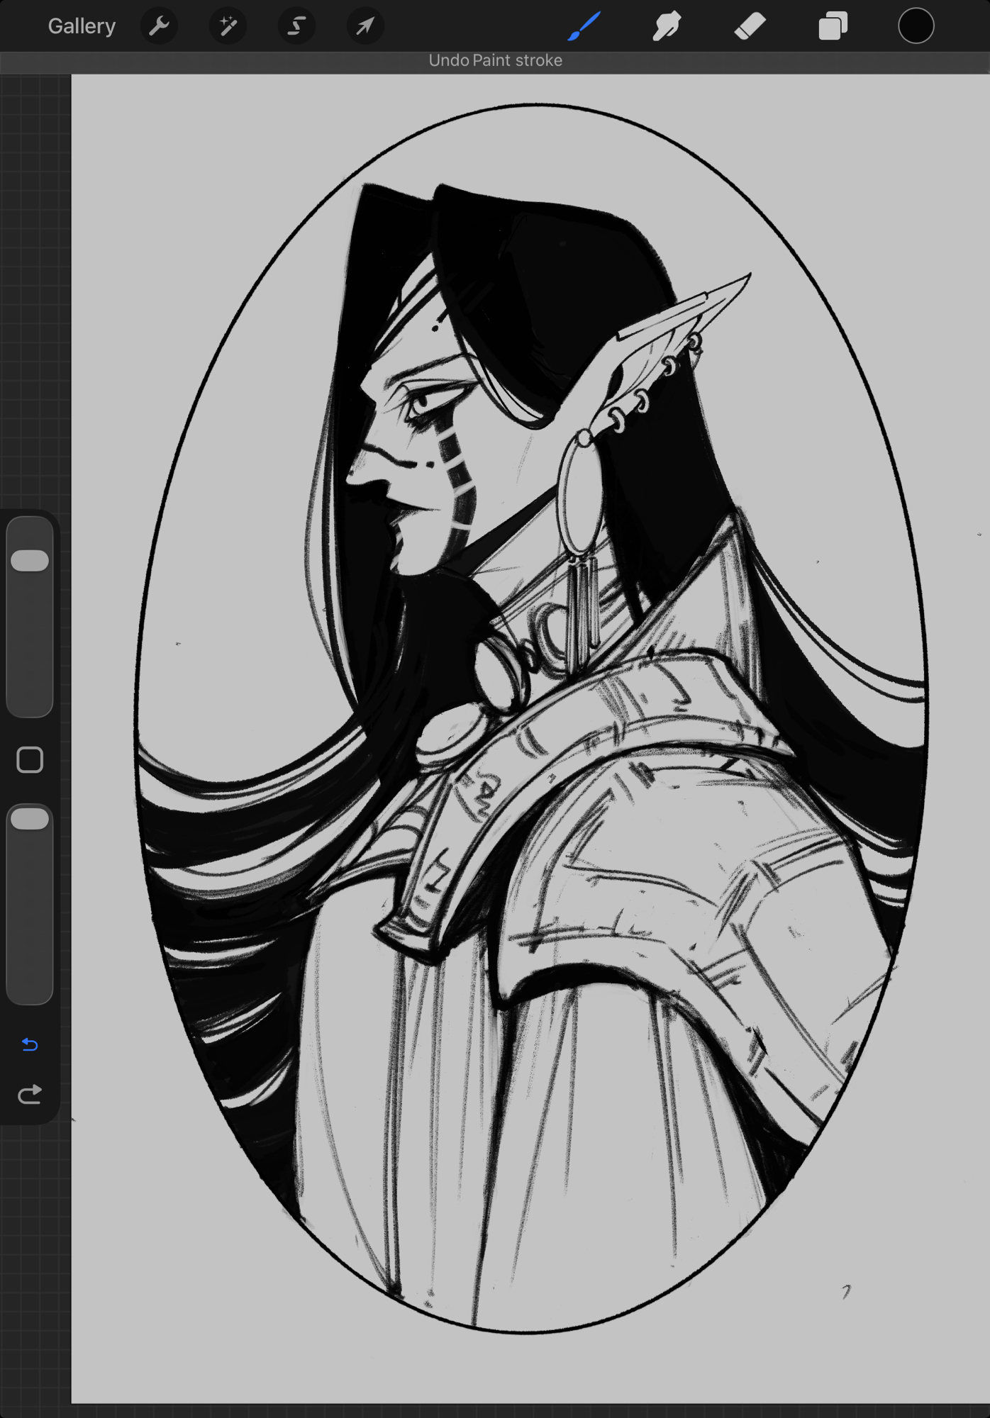The height and width of the screenshot is (1418, 990).
Task: Click the brush size slider handle
Action: tap(30, 560)
